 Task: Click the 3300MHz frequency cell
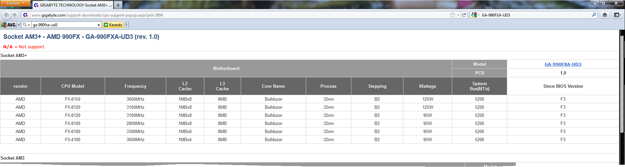(135, 132)
